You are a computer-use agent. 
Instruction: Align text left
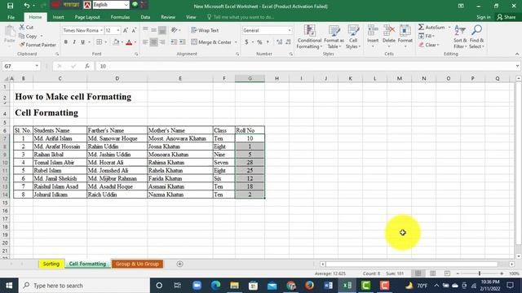(145, 42)
